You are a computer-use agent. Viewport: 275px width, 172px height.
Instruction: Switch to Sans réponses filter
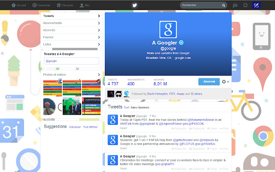click(140, 107)
